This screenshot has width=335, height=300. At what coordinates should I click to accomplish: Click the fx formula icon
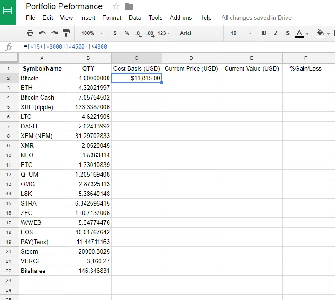click(9, 47)
